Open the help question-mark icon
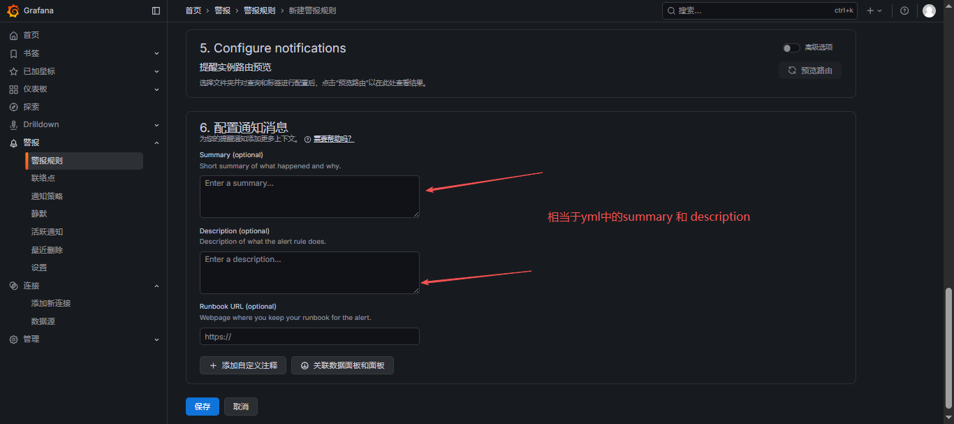Image resolution: width=954 pixels, height=424 pixels. click(x=904, y=10)
